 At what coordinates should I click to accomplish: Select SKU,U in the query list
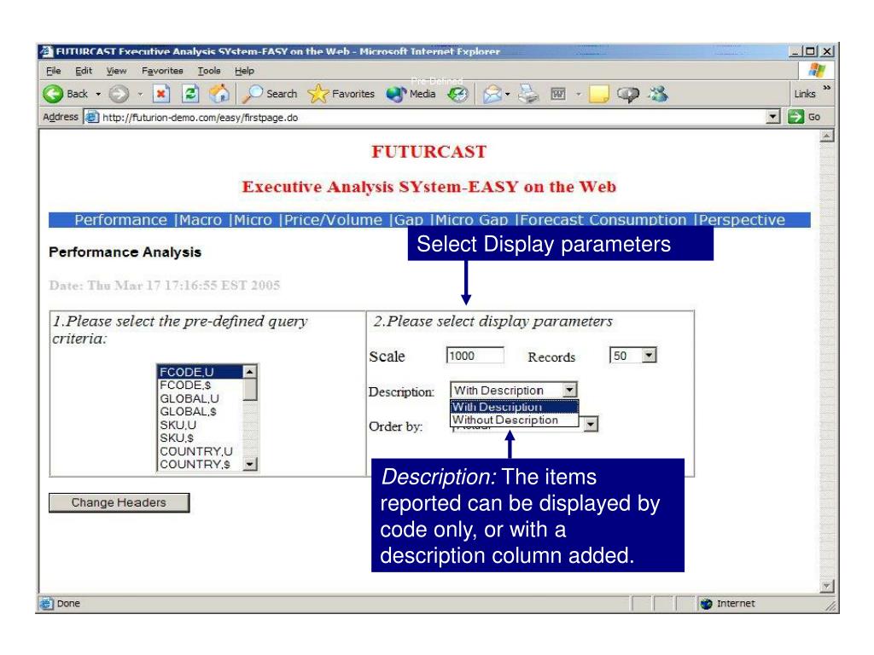(201, 425)
